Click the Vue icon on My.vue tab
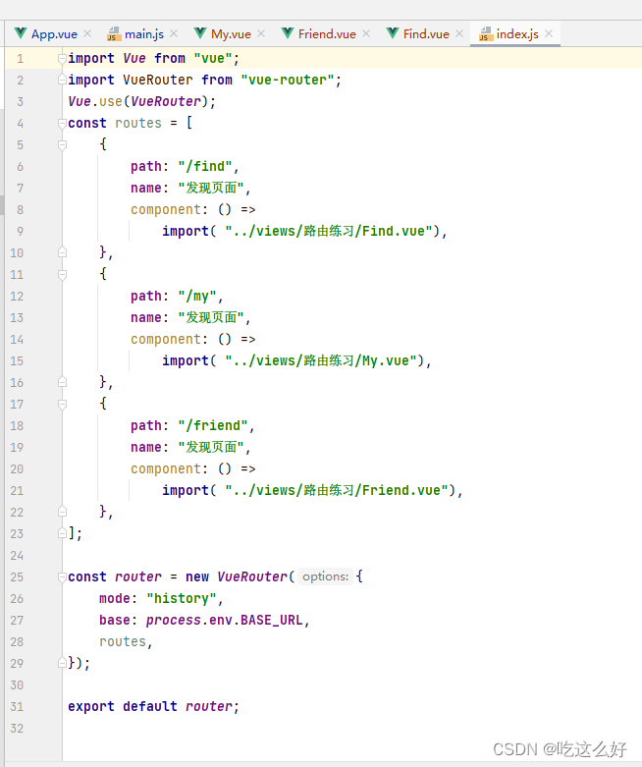Viewport: 642px width, 767px height. point(200,33)
